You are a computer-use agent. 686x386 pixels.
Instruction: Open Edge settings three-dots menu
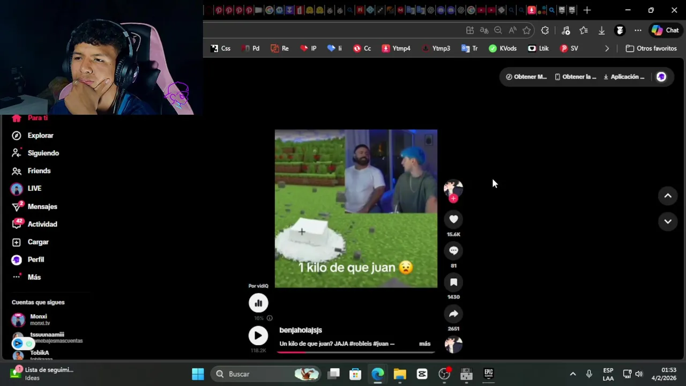click(638, 31)
